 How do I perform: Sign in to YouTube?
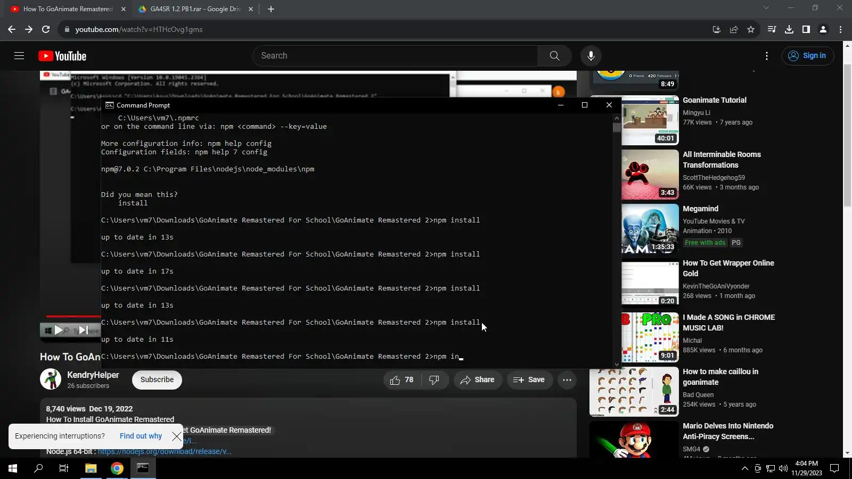807,56
